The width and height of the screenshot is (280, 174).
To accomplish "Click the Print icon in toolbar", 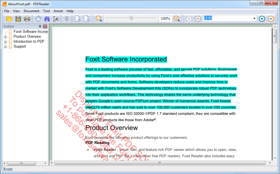I will (x=27, y=19).
